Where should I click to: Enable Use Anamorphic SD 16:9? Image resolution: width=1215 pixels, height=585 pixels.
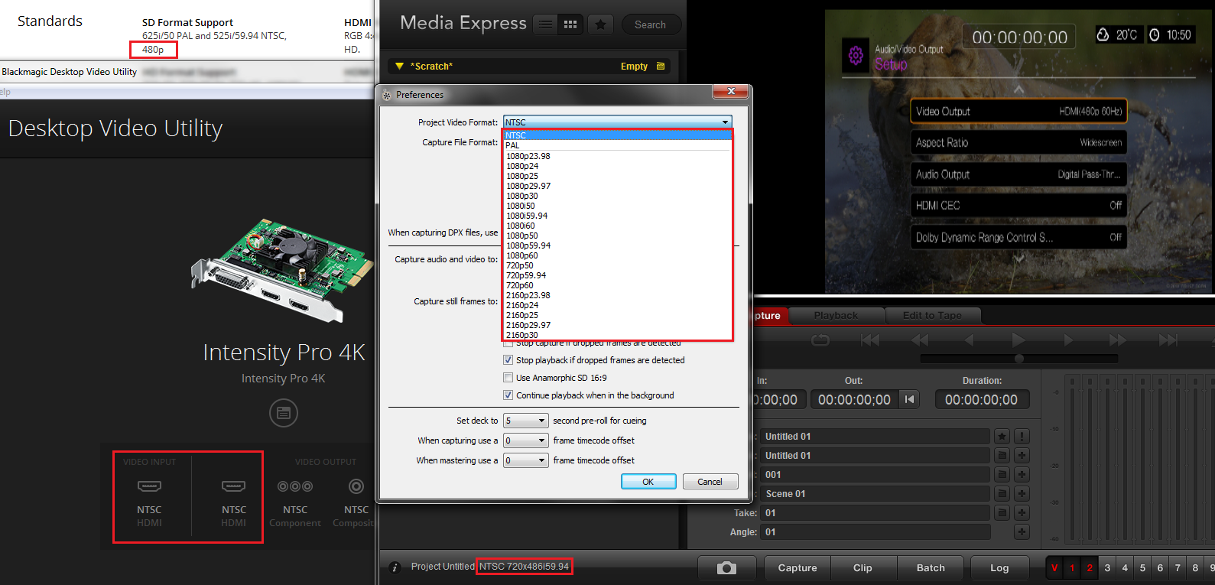click(x=508, y=378)
